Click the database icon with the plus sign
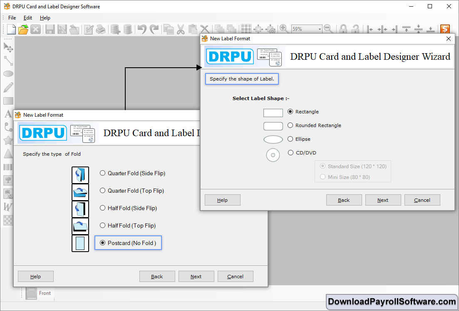 point(115,29)
